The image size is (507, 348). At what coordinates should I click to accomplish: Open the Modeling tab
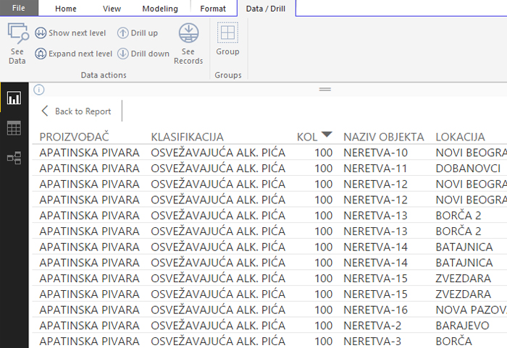pyautogui.click(x=160, y=9)
